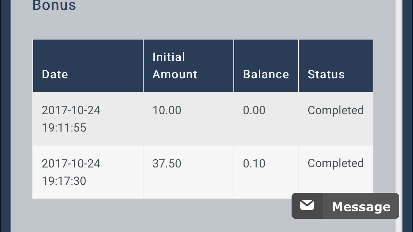413x232 pixels.
Task: Select the 0.10 balance cell
Action: (266, 172)
